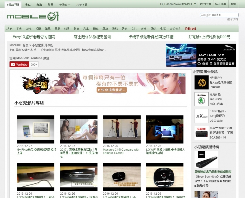Open 私人訊息 link
245x198 pixels.
(220, 4)
